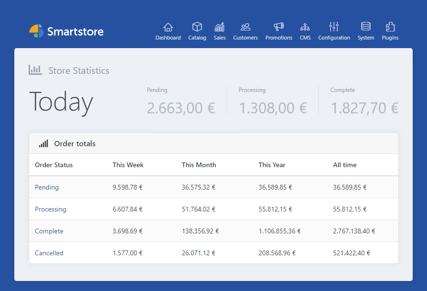Click today's Pending amount 2.663,00 €
The image size is (427, 291).
[x=181, y=108]
